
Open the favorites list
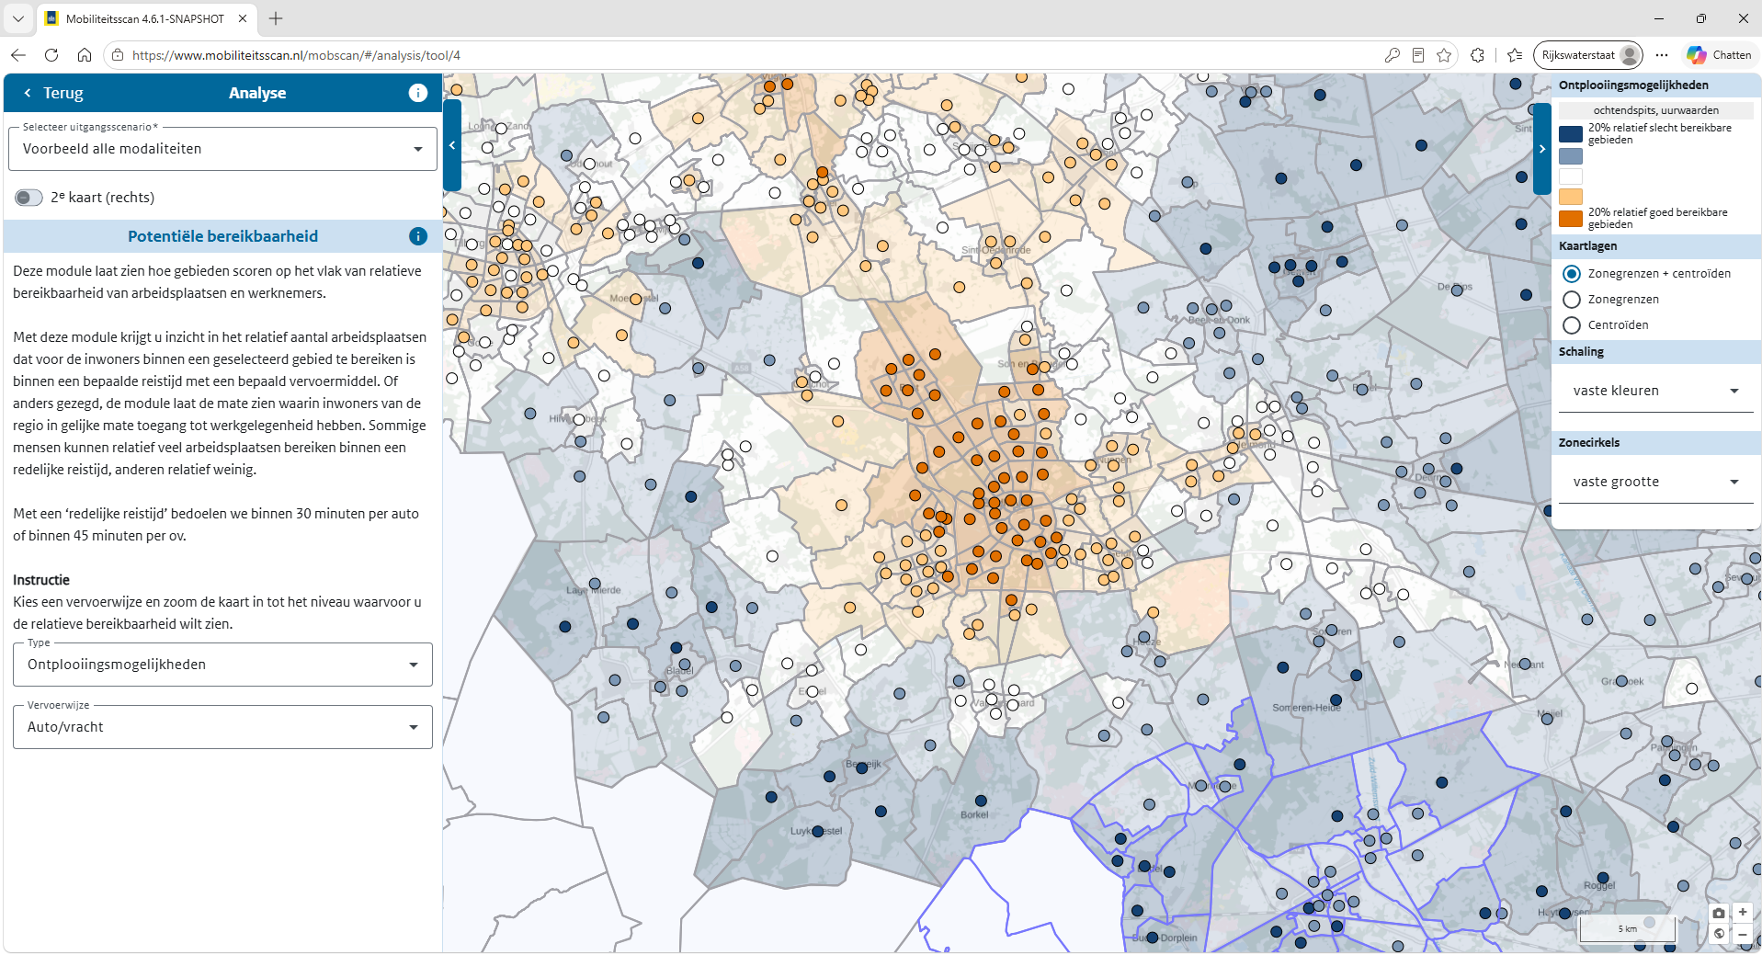coord(1515,55)
